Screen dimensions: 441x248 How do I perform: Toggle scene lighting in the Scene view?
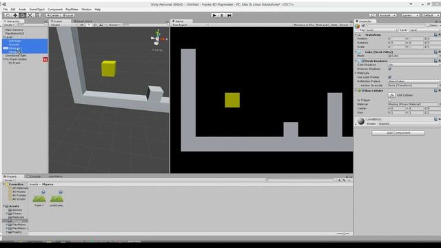coord(89,25)
